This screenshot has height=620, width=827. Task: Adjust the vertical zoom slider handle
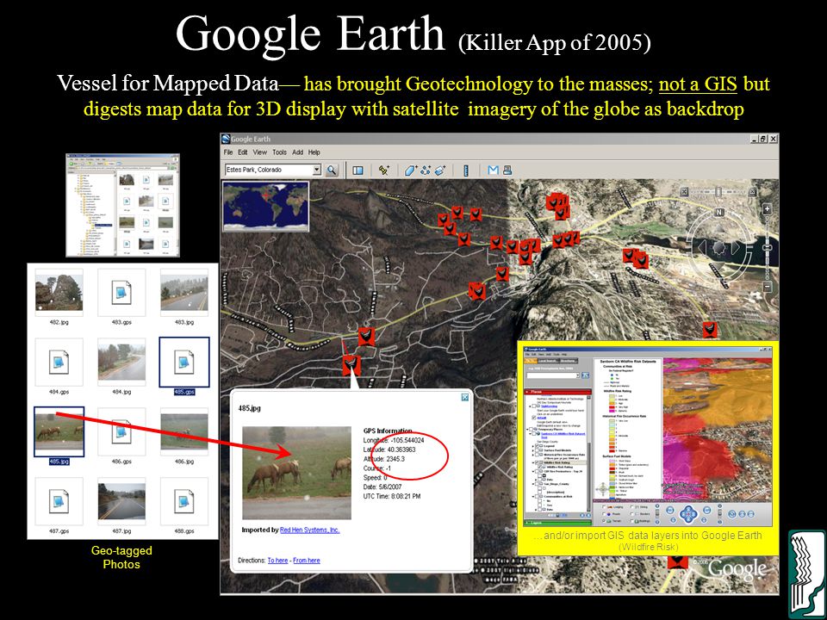click(x=768, y=248)
